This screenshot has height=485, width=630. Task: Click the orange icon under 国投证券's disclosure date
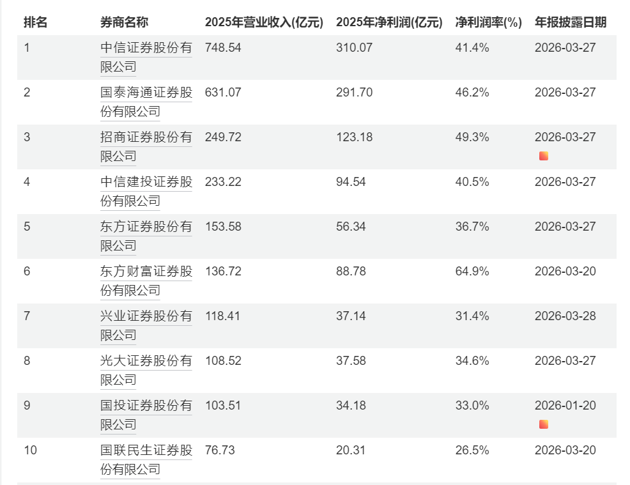click(x=544, y=424)
